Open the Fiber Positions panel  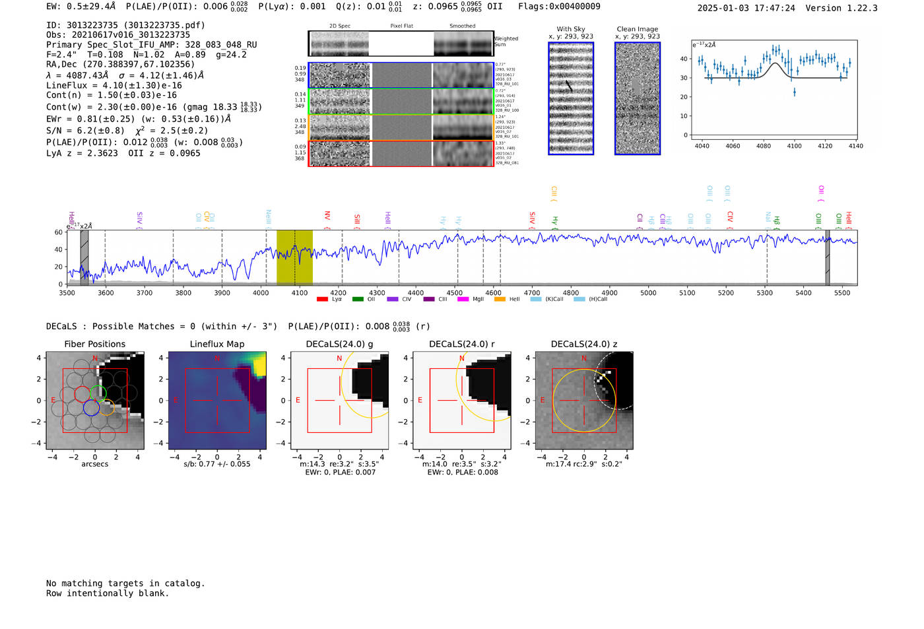95,400
